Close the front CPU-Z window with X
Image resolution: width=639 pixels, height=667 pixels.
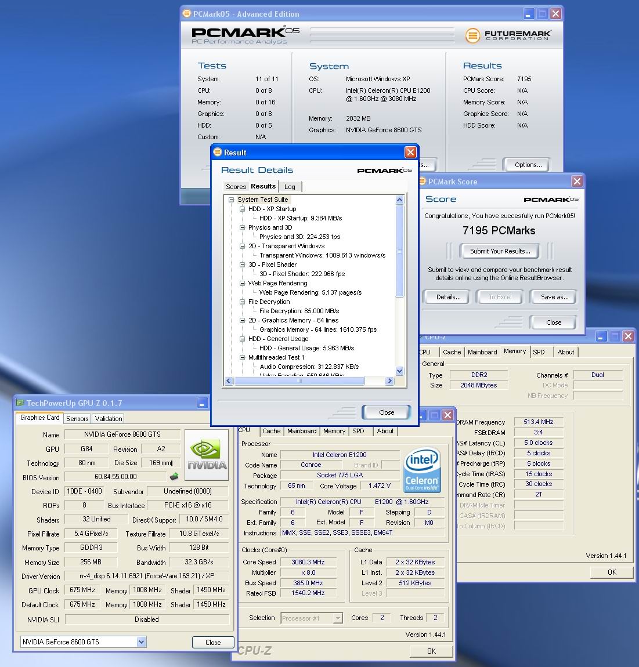click(447, 415)
